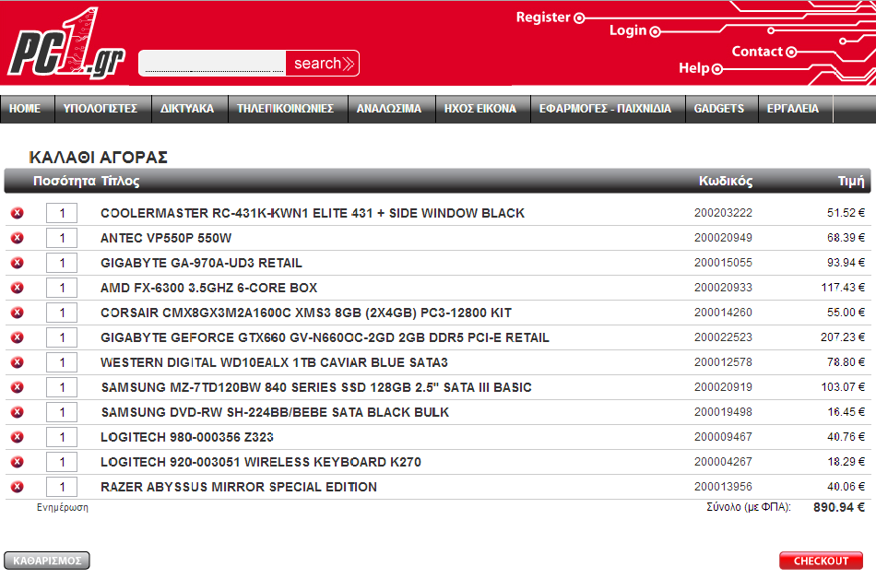Go to HOME in navigation bar

(x=25, y=108)
